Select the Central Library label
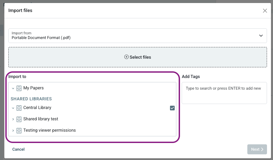This screenshot has height=160, width=273. tap(37, 108)
